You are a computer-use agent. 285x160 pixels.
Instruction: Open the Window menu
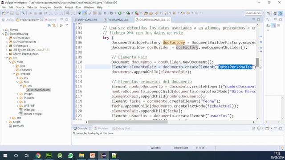tap(89, 7)
